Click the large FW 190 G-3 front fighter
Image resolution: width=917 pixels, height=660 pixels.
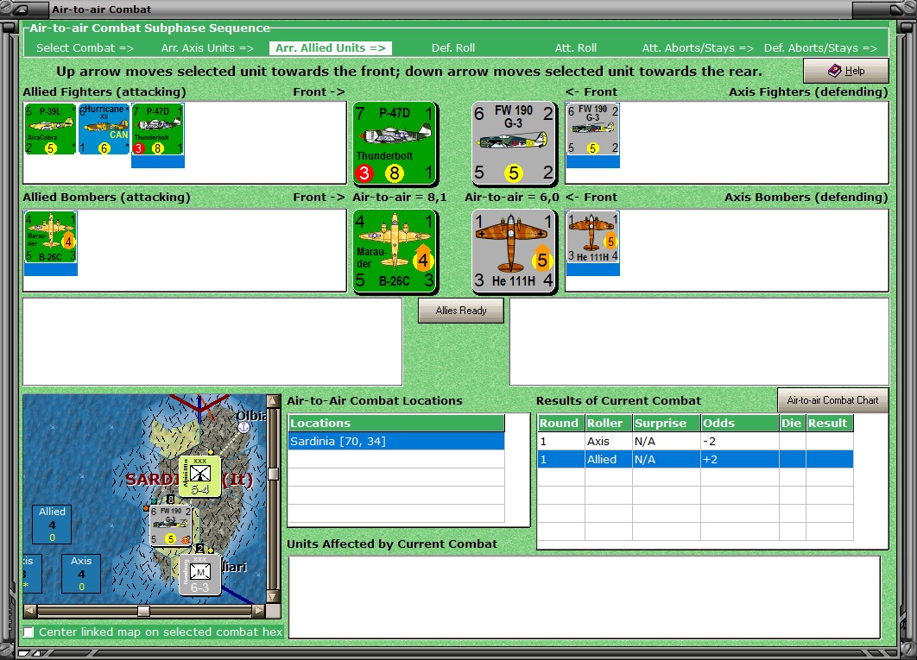pyautogui.click(x=514, y=144)
